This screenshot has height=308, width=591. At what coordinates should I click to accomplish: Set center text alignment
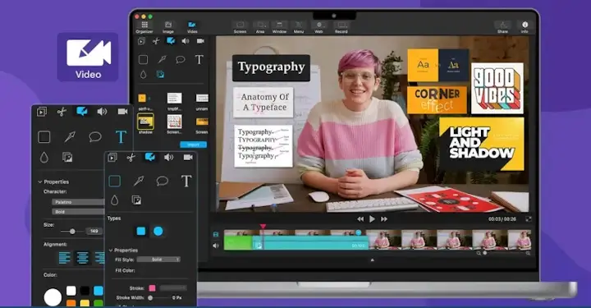point(83,258)
